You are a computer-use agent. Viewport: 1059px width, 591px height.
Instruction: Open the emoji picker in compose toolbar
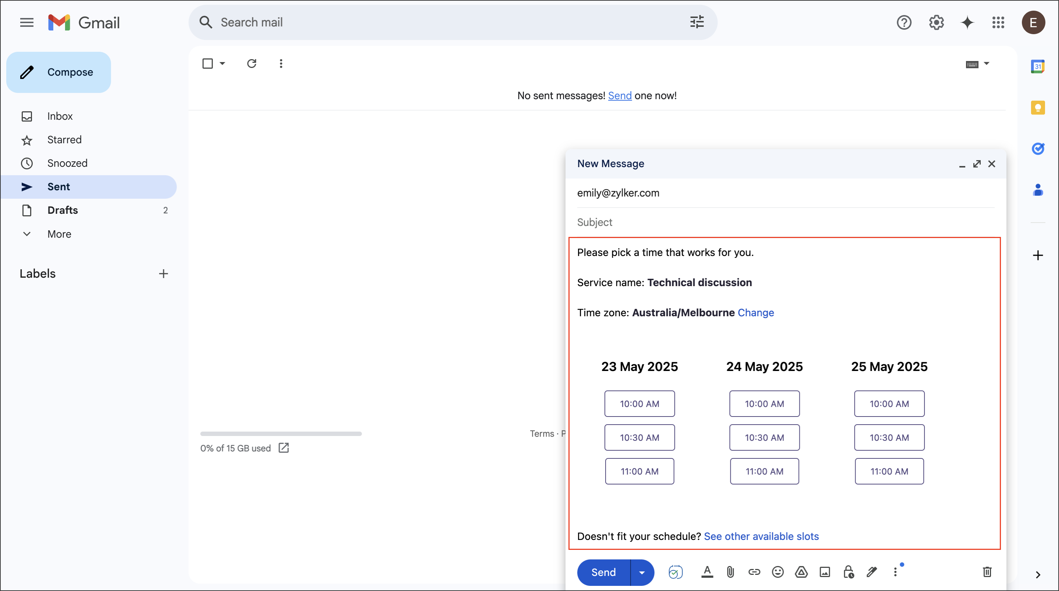click(x=777, y=572)
